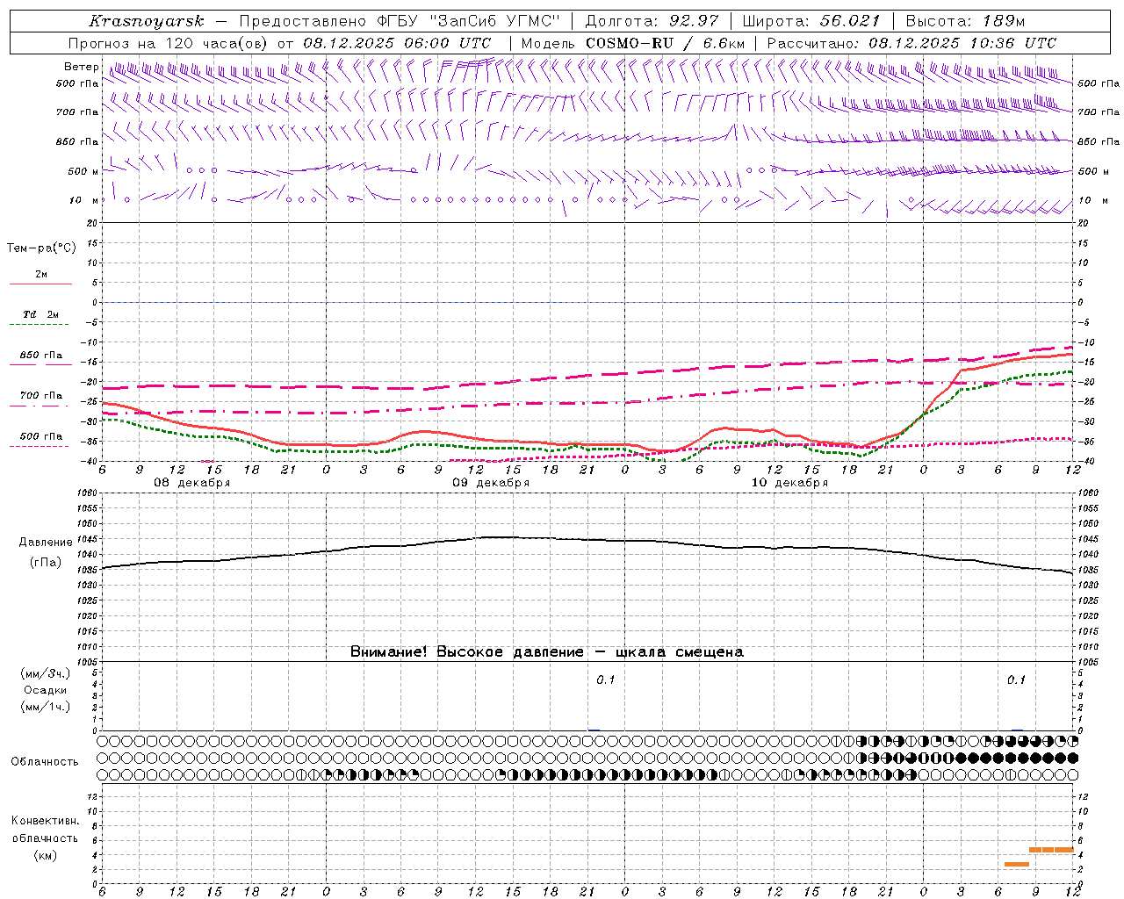Click the Облачность cloud cover label
The width and height of the screenshot is (1124, 899).
(x=45, y=762)
